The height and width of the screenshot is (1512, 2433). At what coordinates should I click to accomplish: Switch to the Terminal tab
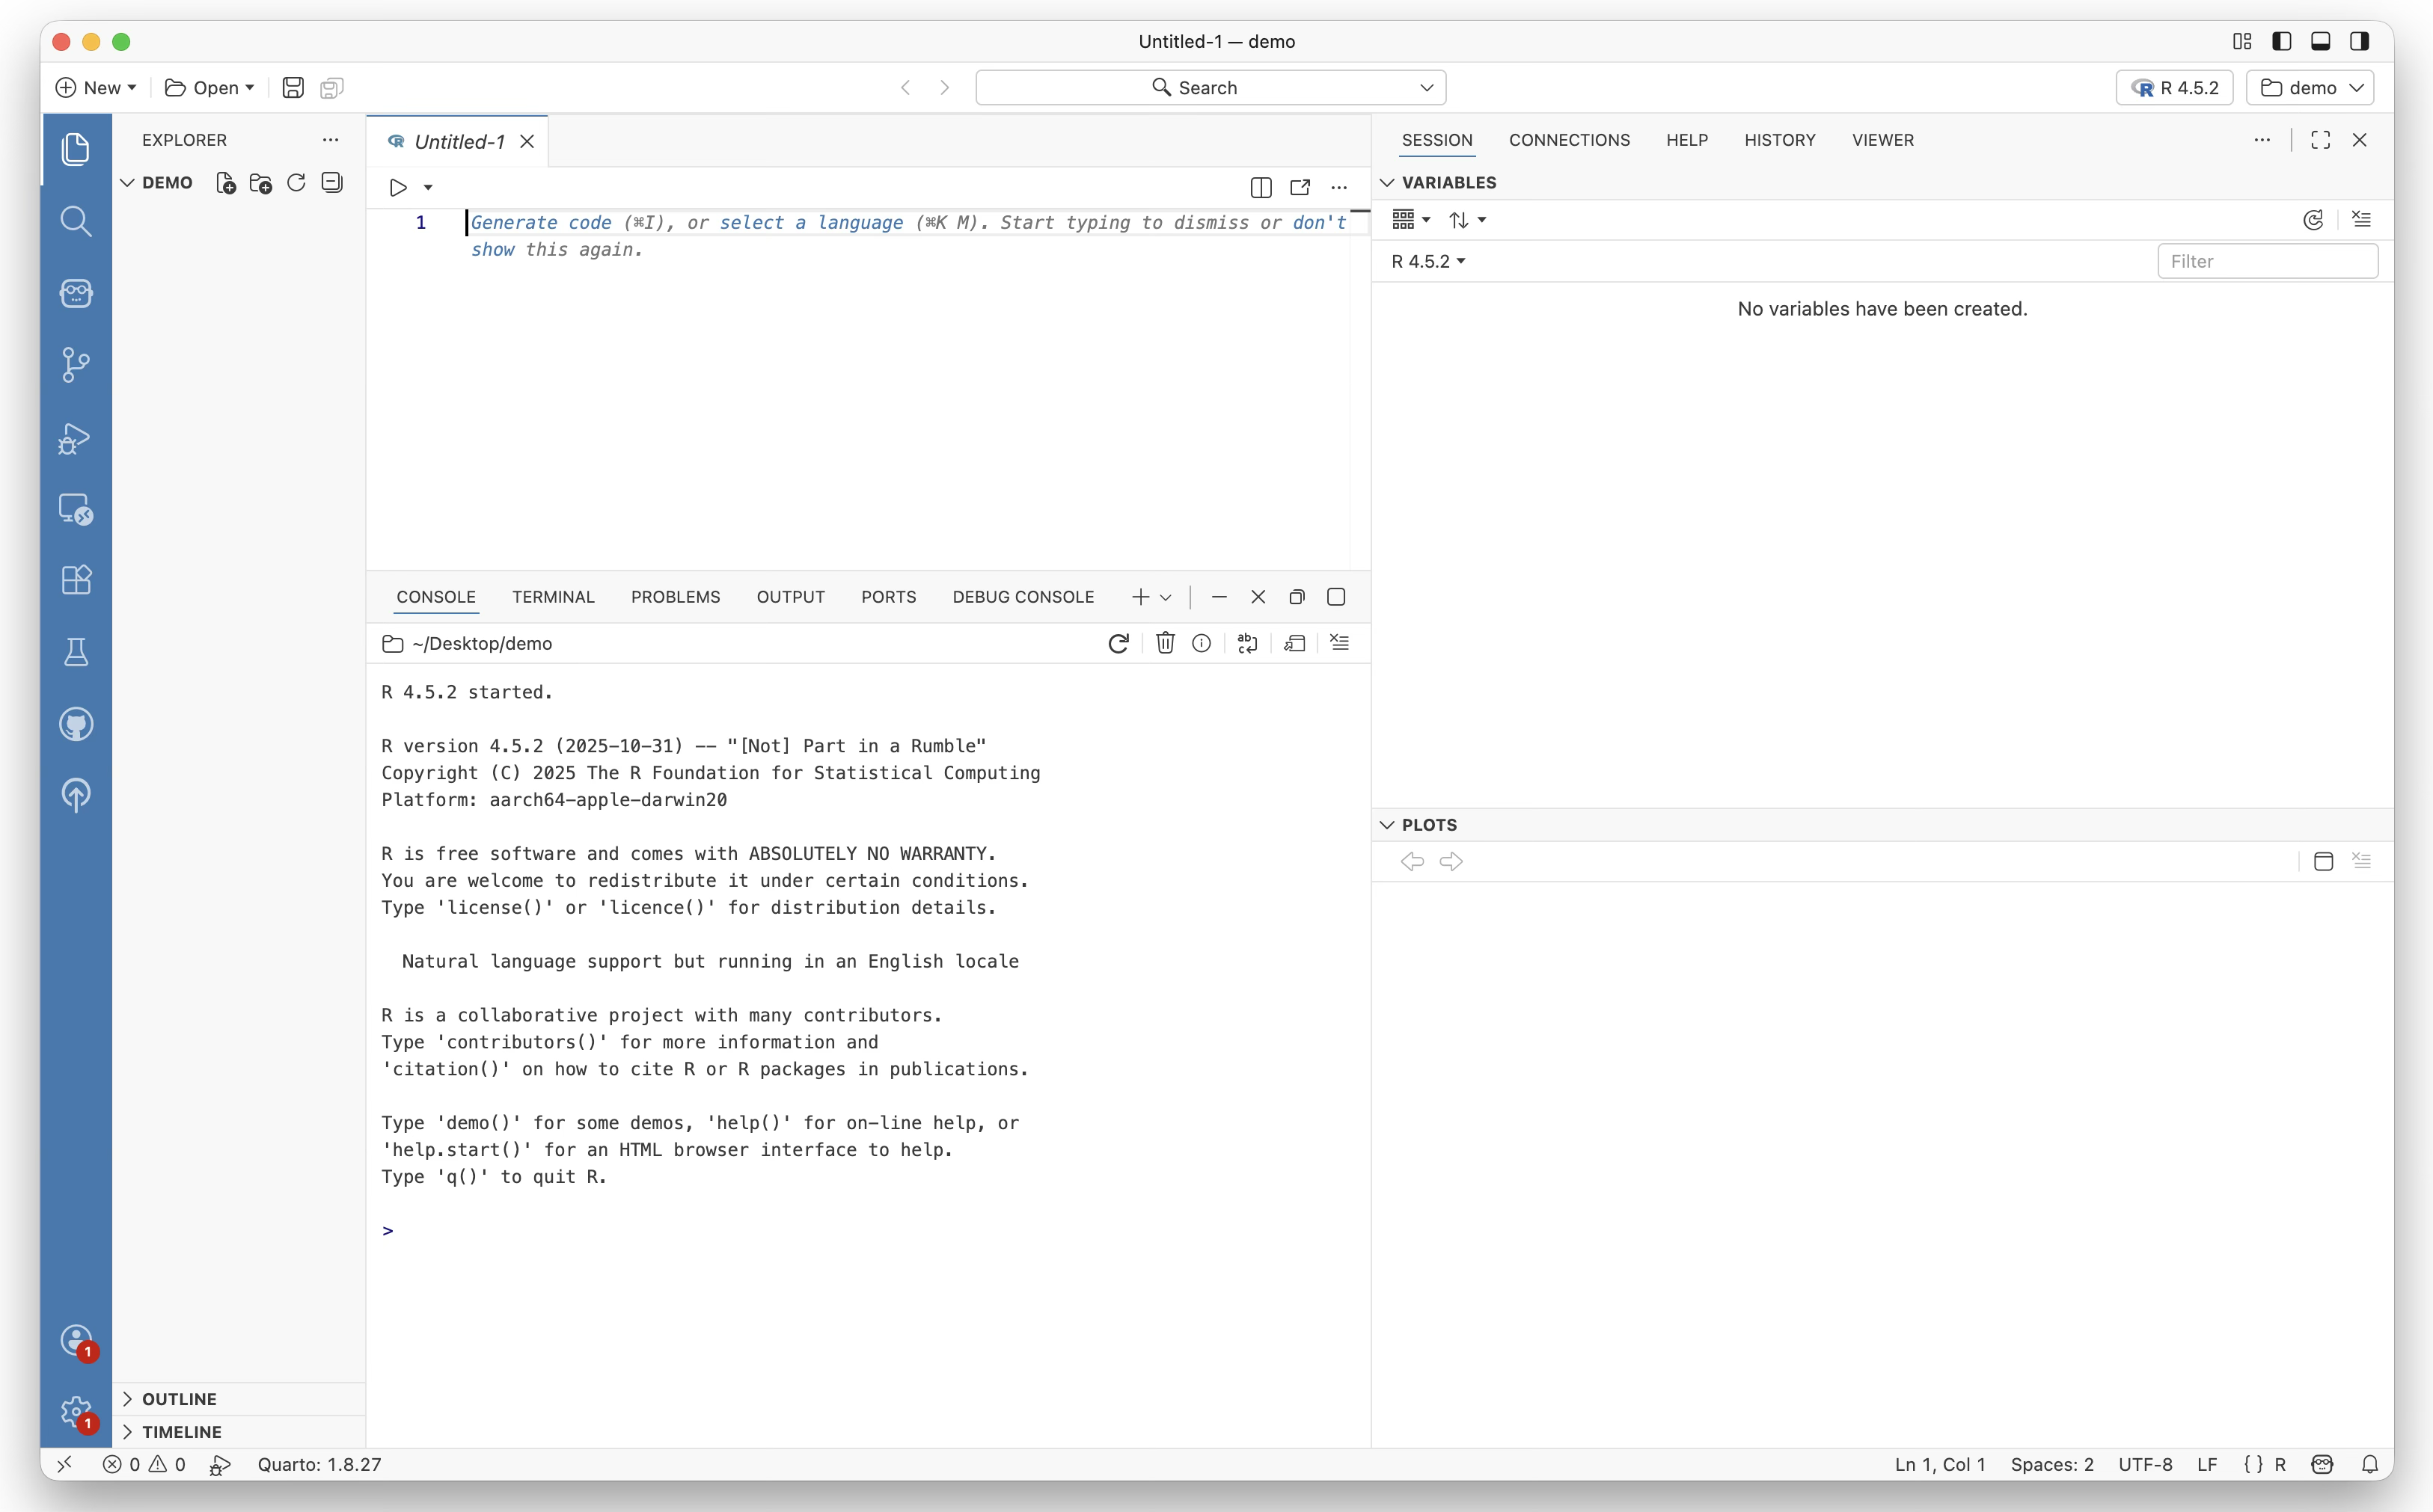click(553, 596)
